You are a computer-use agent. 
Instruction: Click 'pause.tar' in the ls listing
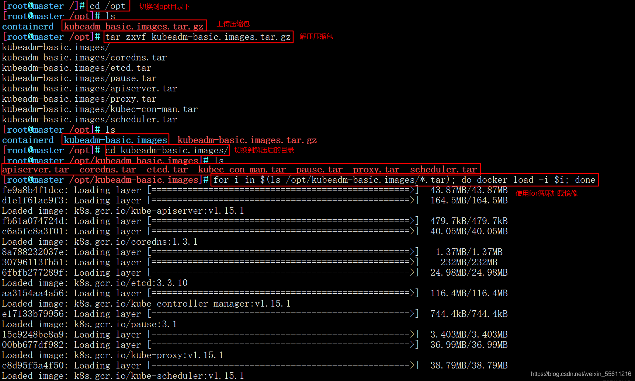pyautogui.click(x=320, y=169)
